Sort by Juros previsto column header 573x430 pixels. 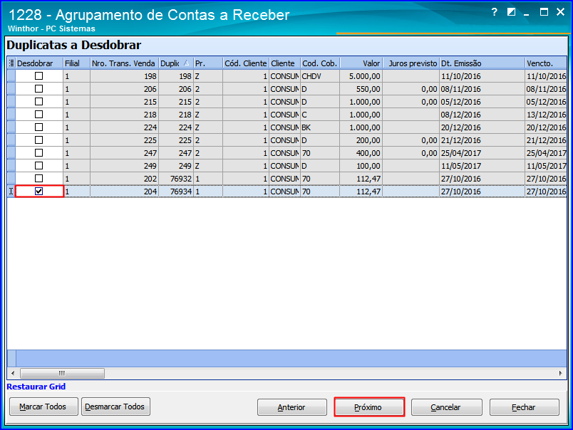(x=411, y=63)
